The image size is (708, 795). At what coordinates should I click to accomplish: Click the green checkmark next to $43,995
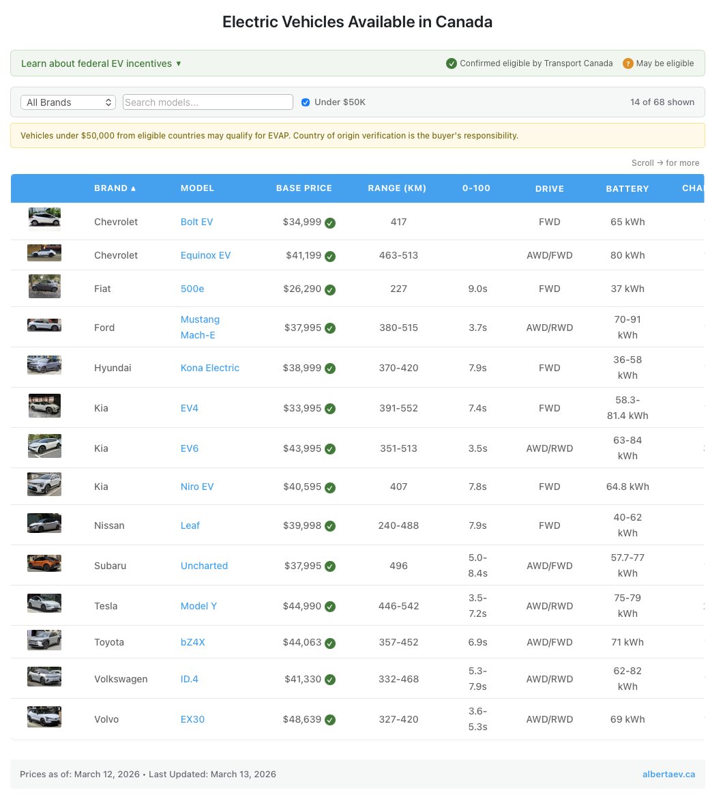point(330,449)
